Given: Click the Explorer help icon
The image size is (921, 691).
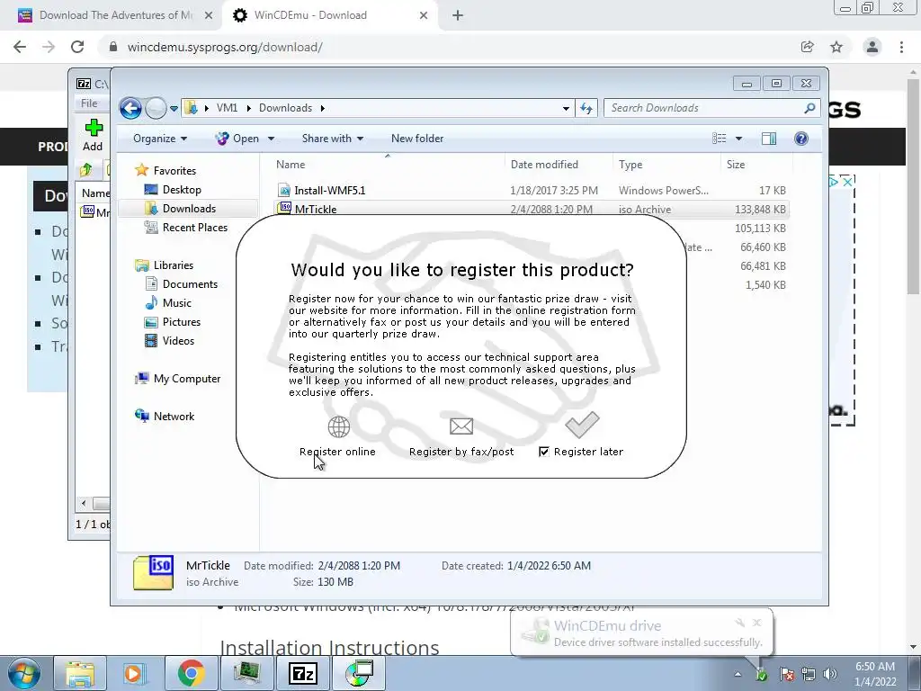Looking at the screenshot, I should pos(800,138).
